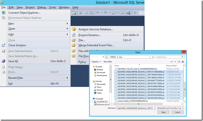
Task: Expand the New submenu
Action: 67,24
